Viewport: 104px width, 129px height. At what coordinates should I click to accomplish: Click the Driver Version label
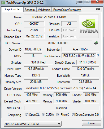coord(13,89)
